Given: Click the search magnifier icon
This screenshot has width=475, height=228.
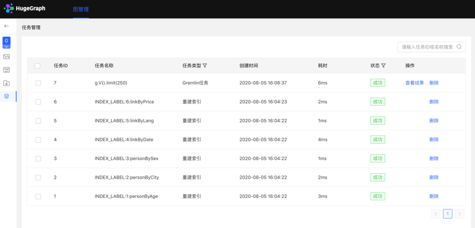Looking at the screenshot, I should point(459,47).
